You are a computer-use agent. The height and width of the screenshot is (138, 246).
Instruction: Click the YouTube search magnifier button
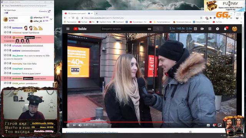(x=158, y=29)
